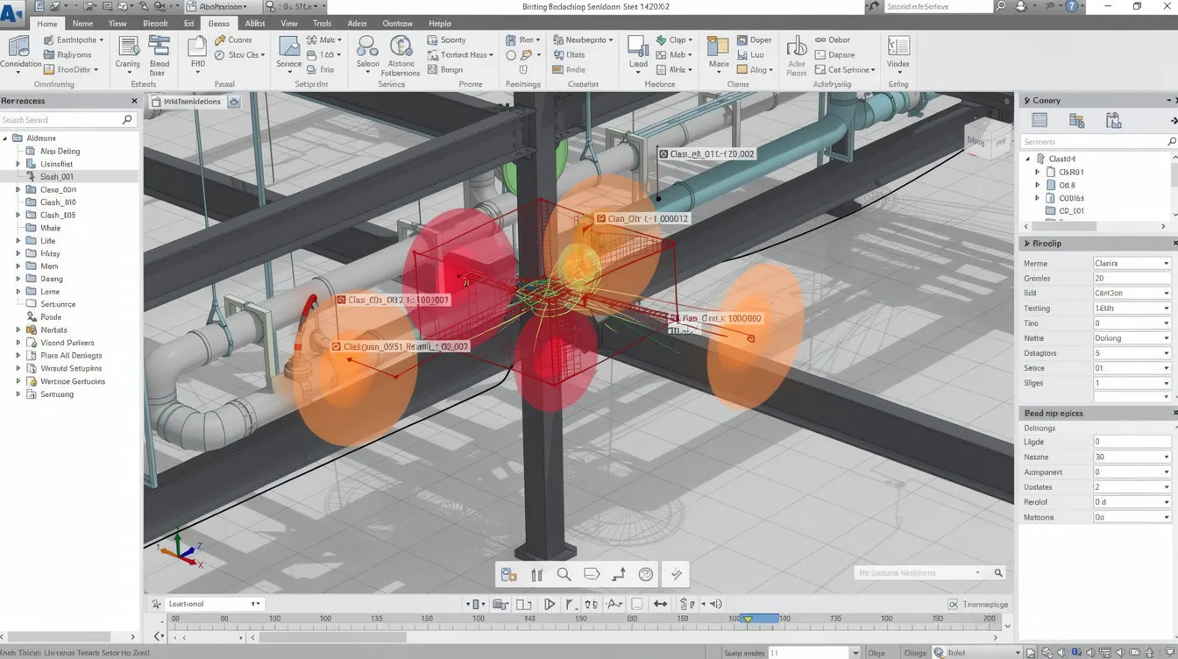Click the blue help question mark icon

(1072, 6)
